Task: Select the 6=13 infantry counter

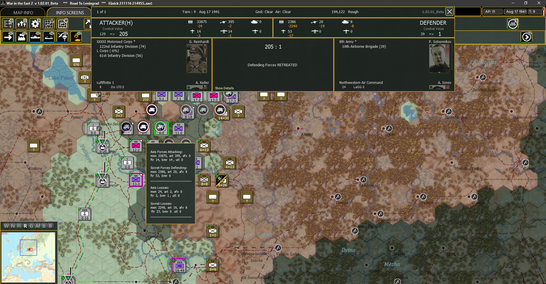Action: point(204,146)
